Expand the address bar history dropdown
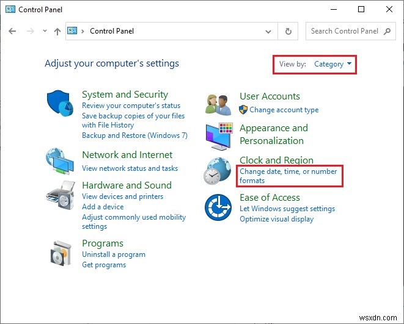Image resolution: width=404 pixels, height=324 pixels. pos(268,31)
